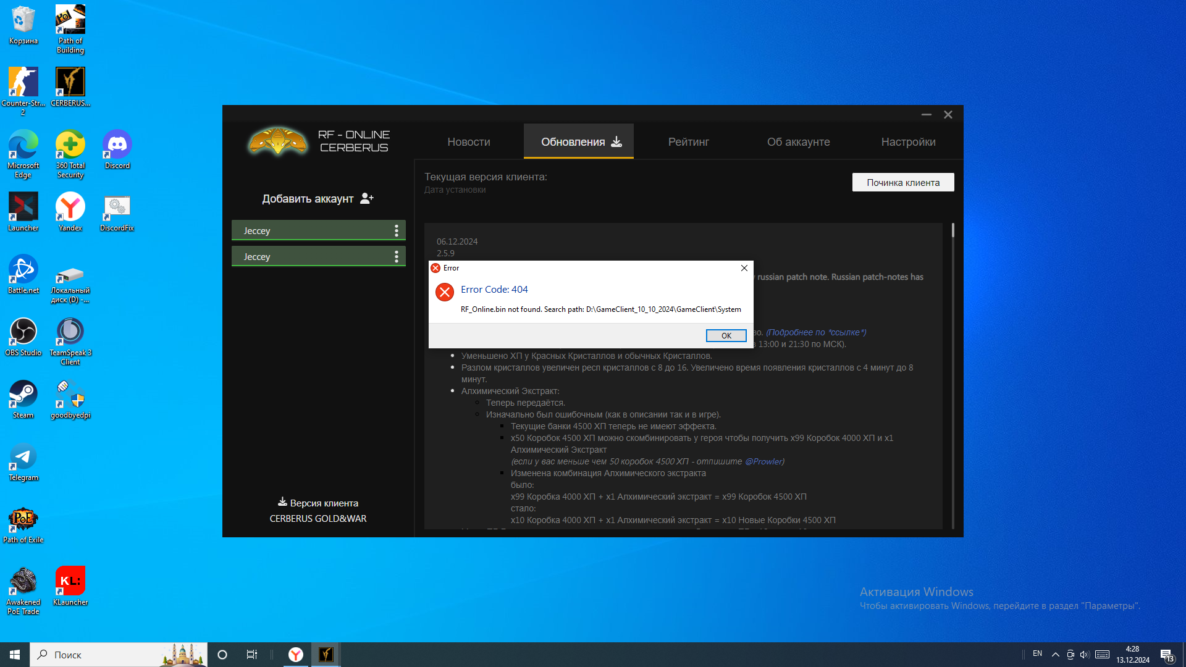Open the Об аккаунте tab
This screenshot has width=1186, height=667.
click(x=798, y=142)
